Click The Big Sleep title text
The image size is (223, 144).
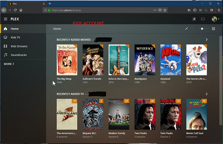(x=64, y=79)
